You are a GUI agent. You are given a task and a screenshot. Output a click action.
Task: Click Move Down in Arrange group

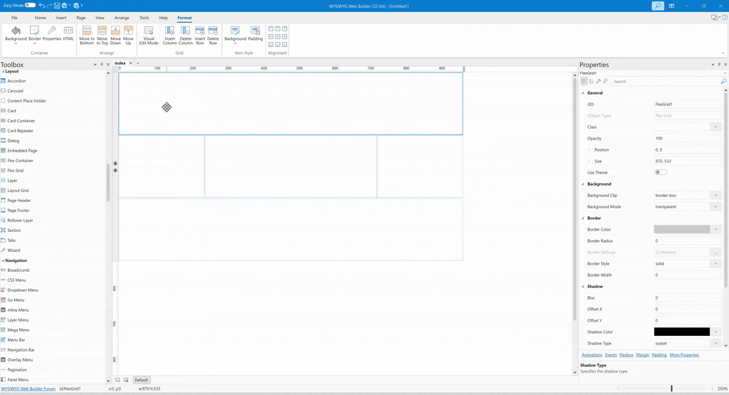[x=115, y=36]
